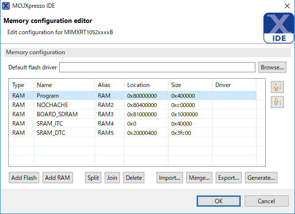Select the BOARD_SDRAM memory row
The image size is (295, 214).
(57, 114)
